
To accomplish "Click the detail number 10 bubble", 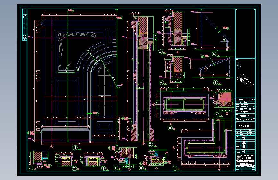I will (170, 128).
